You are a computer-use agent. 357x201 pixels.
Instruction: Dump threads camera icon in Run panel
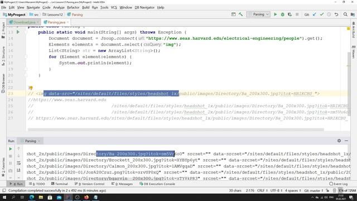11,170
